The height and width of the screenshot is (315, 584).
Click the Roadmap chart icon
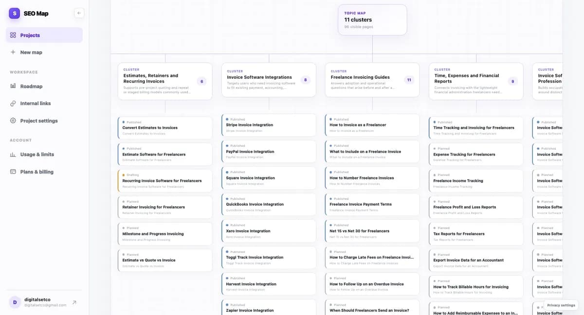point(13,86)
